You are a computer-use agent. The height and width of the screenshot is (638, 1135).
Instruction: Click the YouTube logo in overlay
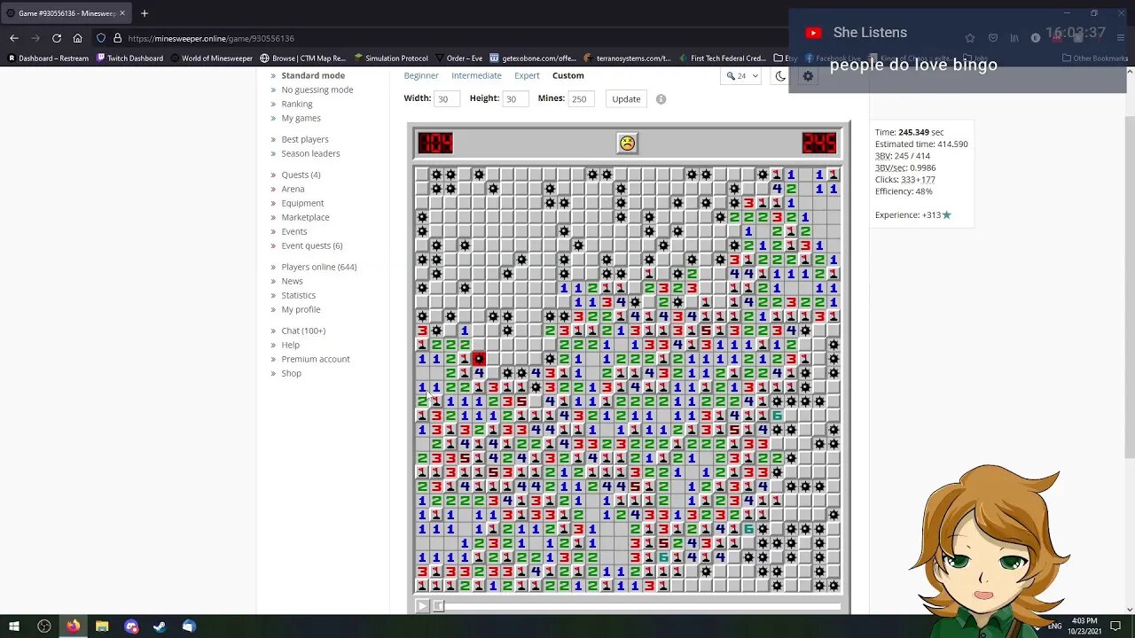point(813,33)
